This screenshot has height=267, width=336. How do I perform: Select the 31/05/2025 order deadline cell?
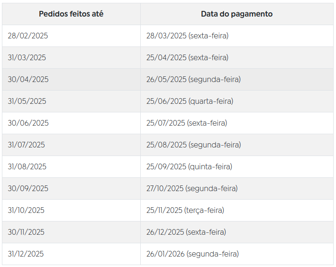pos(27,101)
